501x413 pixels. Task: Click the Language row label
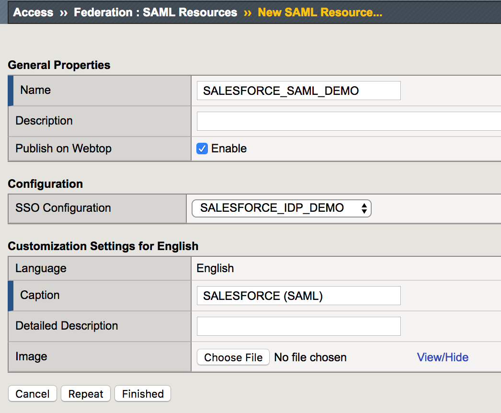41,268
